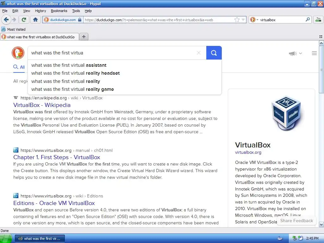324x243 pixels.
Task: Open the File menu
Action: coord(5,11)
